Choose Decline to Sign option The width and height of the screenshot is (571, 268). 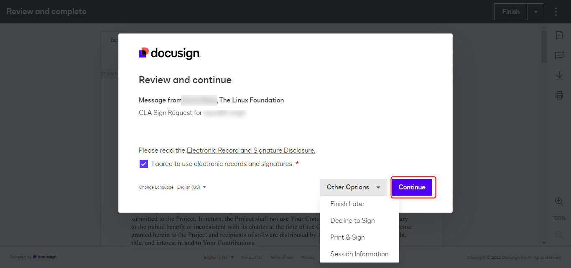[x=352, y=221]
